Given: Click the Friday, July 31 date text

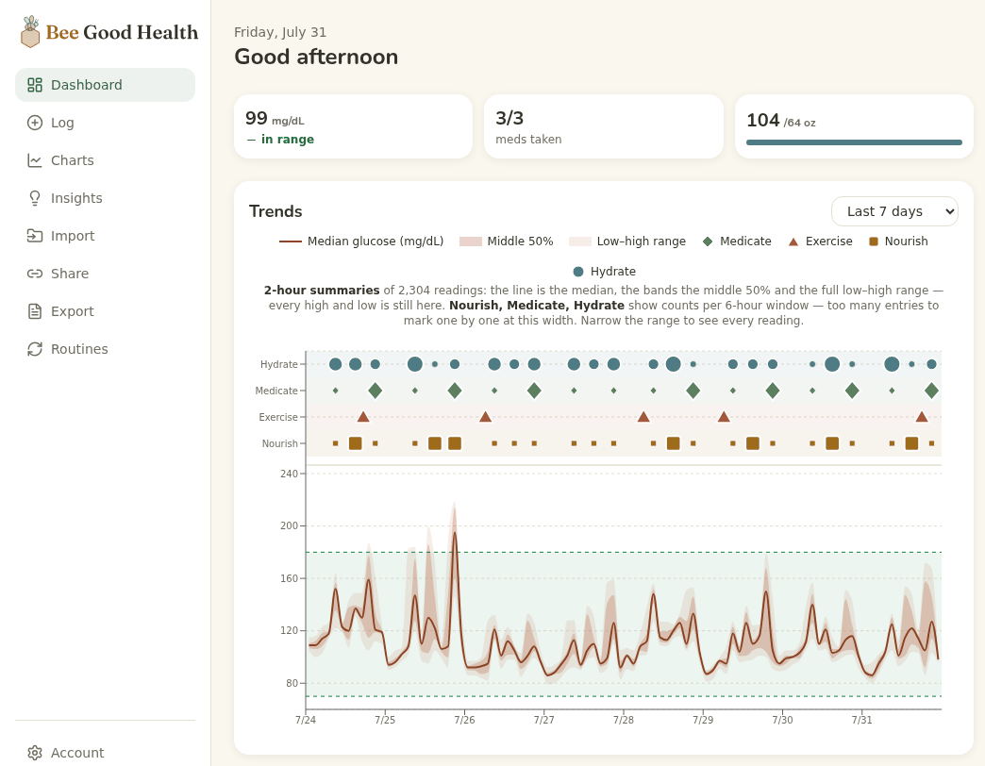Looking at the screenshot, I should click(280, 32).
